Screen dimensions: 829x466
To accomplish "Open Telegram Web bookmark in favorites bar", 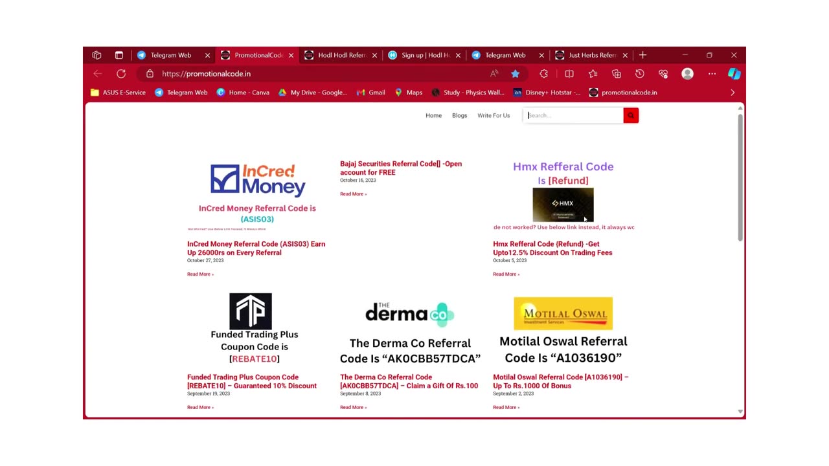I will [181, 93].
